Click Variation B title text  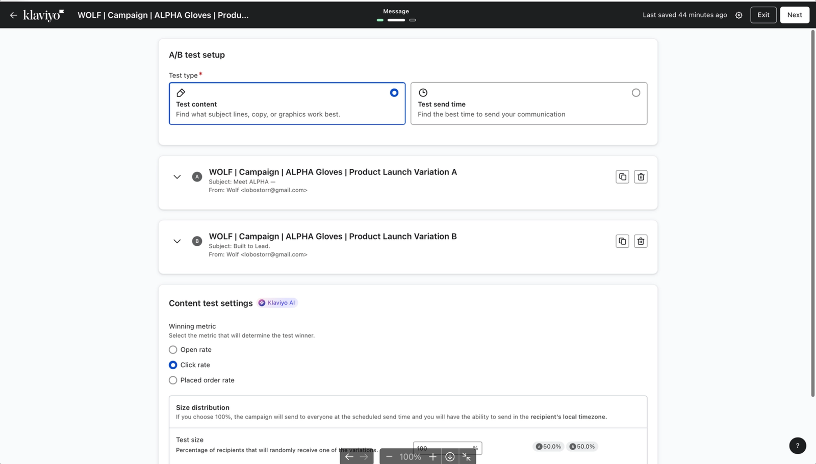coord(333,236)
